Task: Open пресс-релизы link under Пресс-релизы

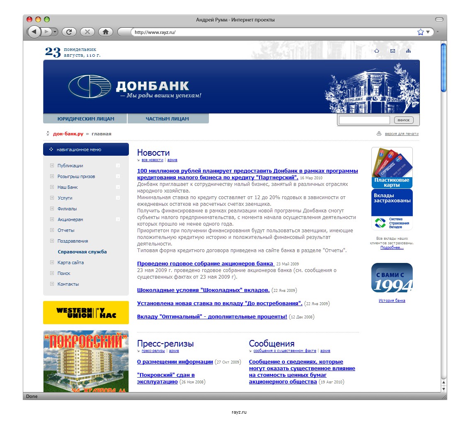Action: tap(153, 351)
